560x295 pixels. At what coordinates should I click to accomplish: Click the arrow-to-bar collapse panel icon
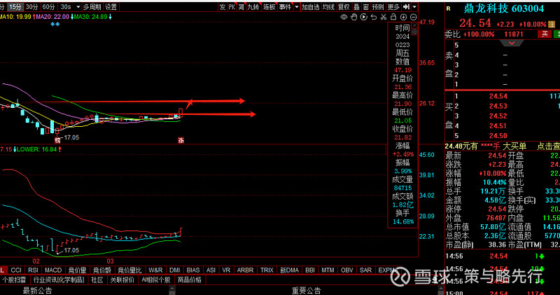pos(406,7)
